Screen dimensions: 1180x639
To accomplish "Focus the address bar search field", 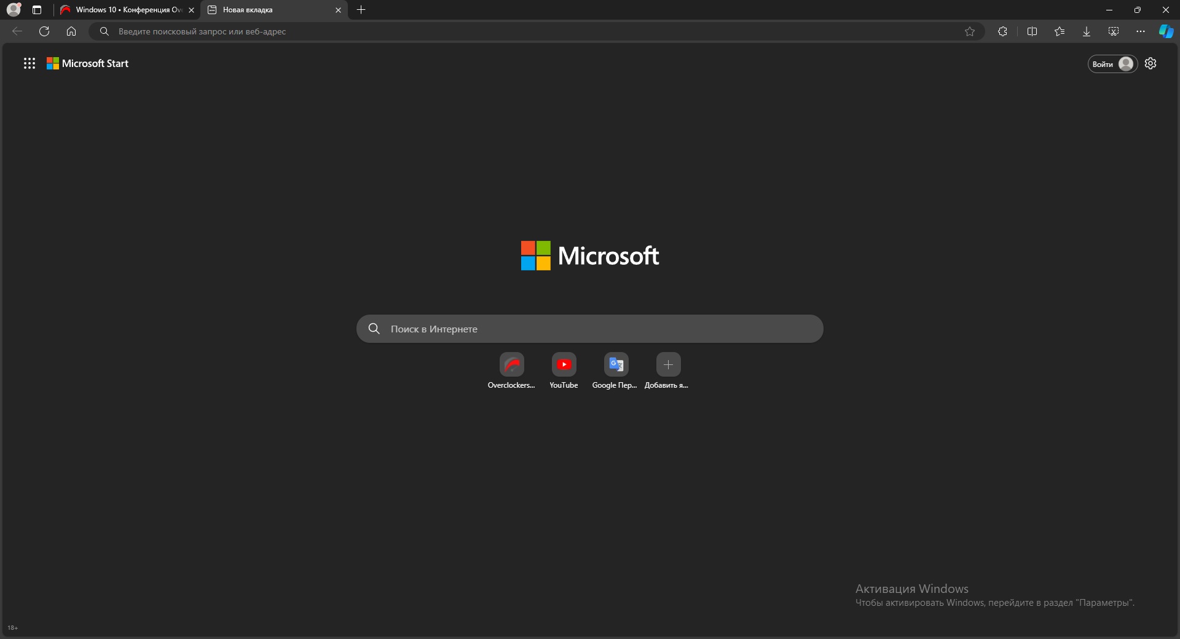I will 537,31.
